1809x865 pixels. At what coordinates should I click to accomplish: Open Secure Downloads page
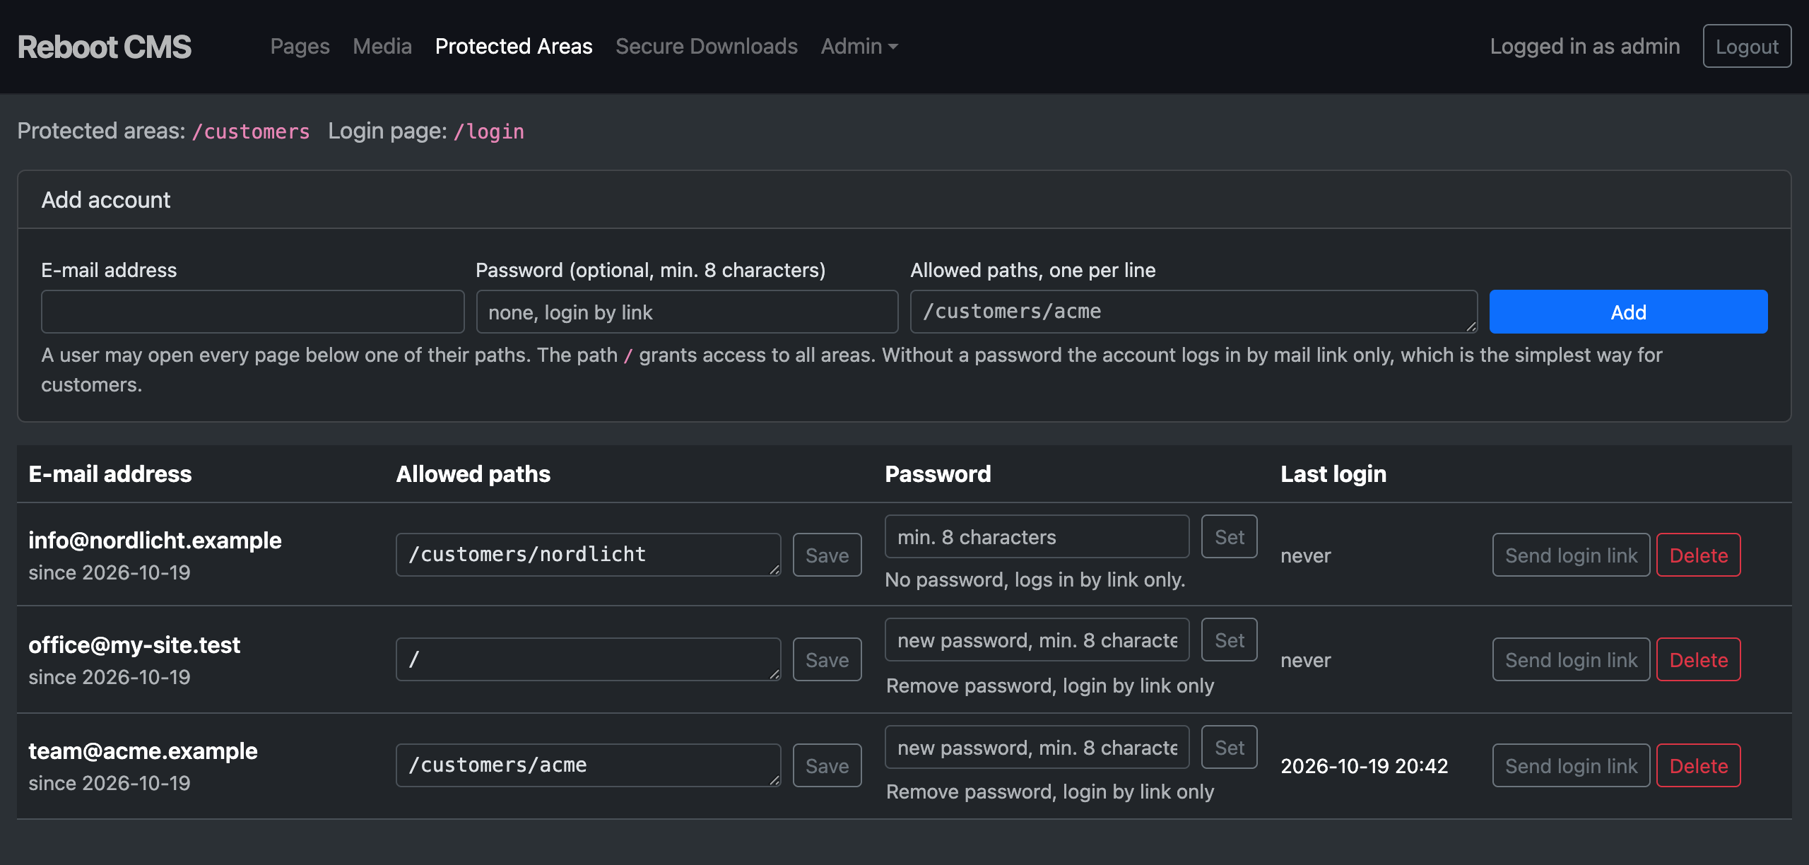(707, 47)
